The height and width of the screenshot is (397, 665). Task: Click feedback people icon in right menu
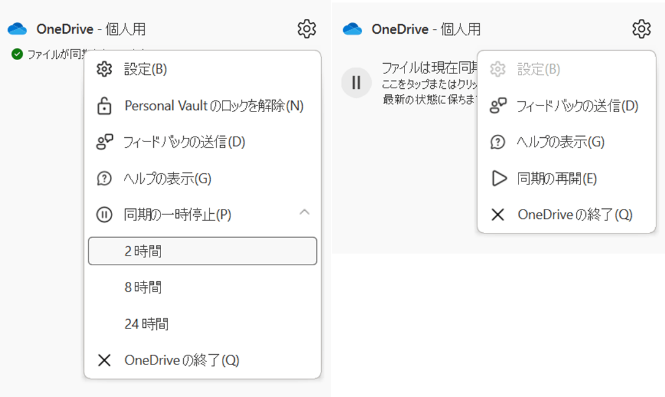click(498, 105)
